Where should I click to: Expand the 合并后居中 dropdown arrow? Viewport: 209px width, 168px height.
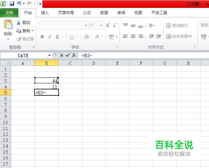(x=194, y=36)
